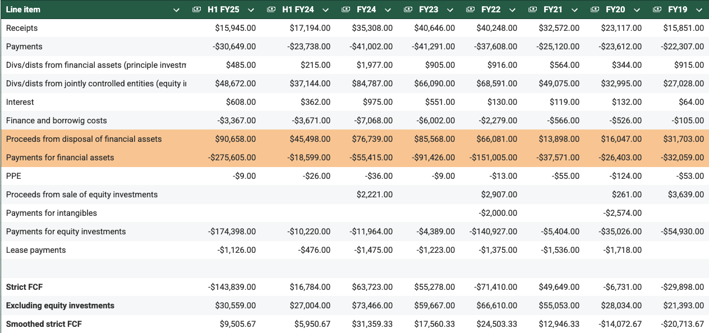
Task: Click the currency icon left of FY23 header
Action: click(408, 10)
